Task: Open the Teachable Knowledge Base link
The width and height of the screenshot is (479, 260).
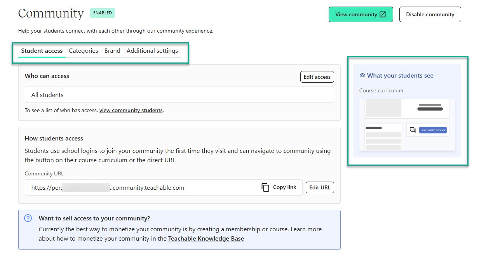Action: [206, 239]
